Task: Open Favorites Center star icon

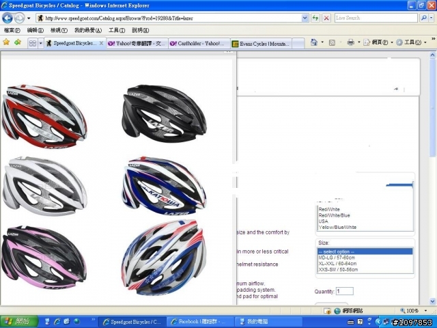Action: click(x=6, y=42)
